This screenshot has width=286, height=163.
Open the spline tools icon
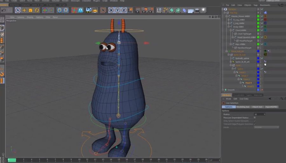pyautogui.click(x=166, y=10)
